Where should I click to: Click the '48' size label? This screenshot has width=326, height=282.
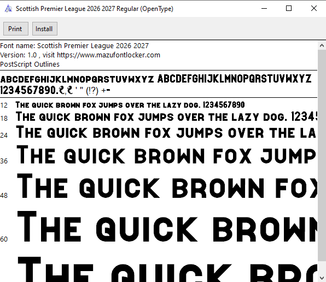[x=4, y=196]
